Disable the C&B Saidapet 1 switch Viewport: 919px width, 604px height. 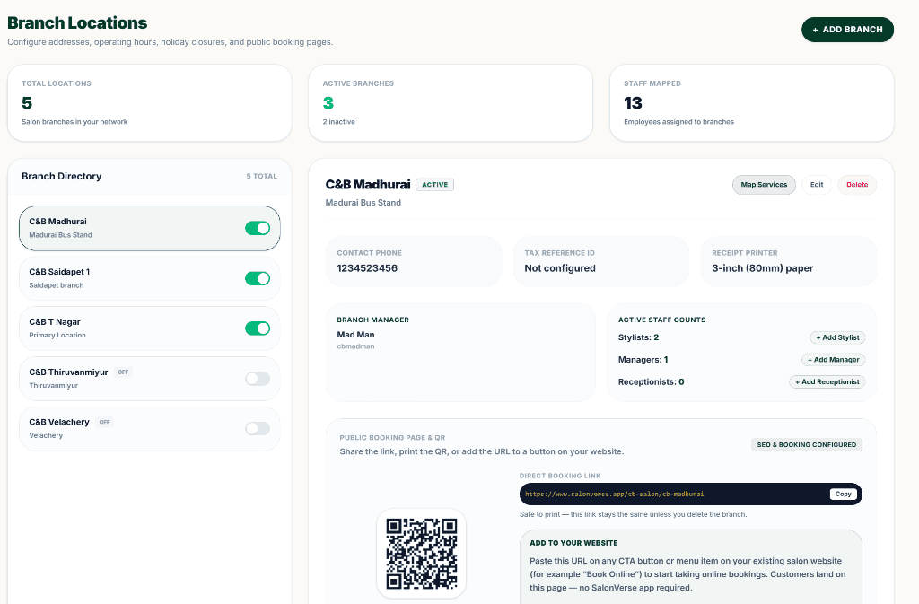coord(258,278)
